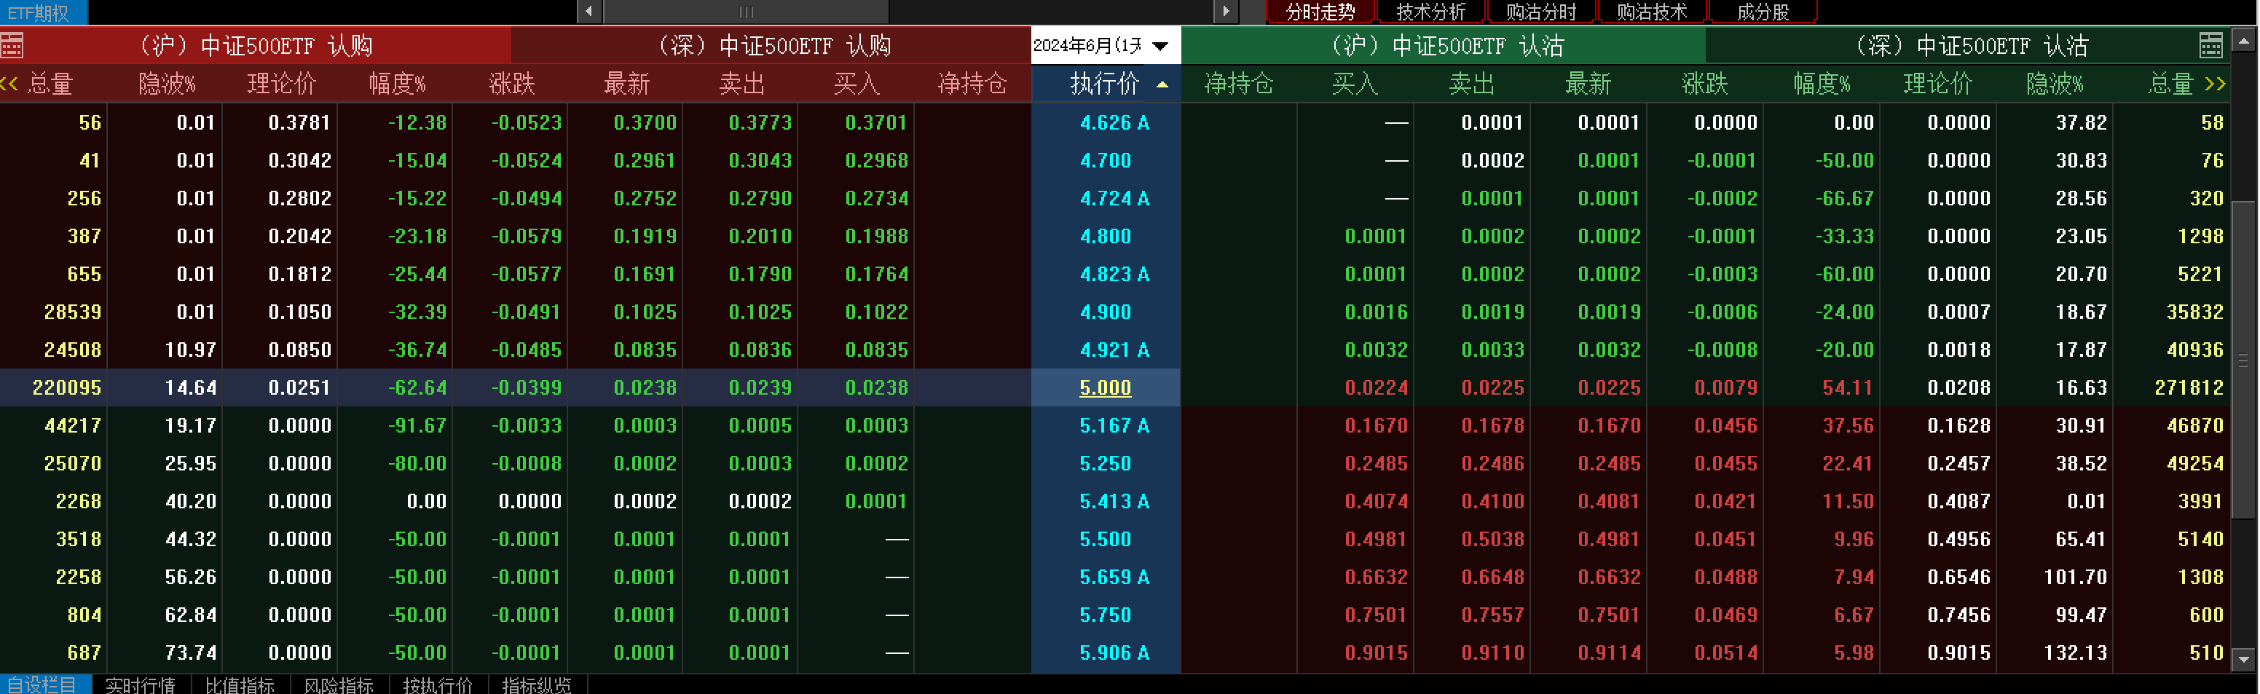The image size is (2260, 694).
Task: Click the vertical scrollbar down arrow
Action: (x=2244, y=659)
